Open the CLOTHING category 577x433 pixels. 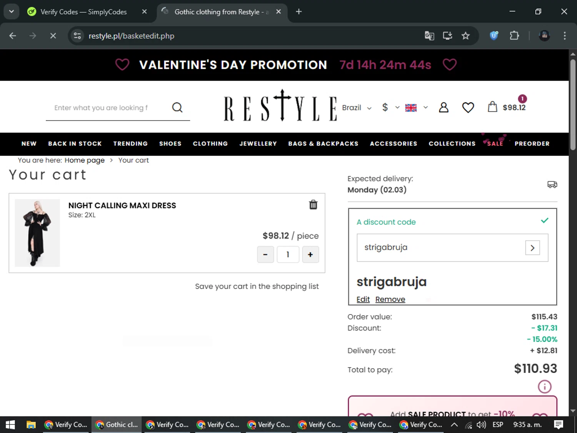210,144
